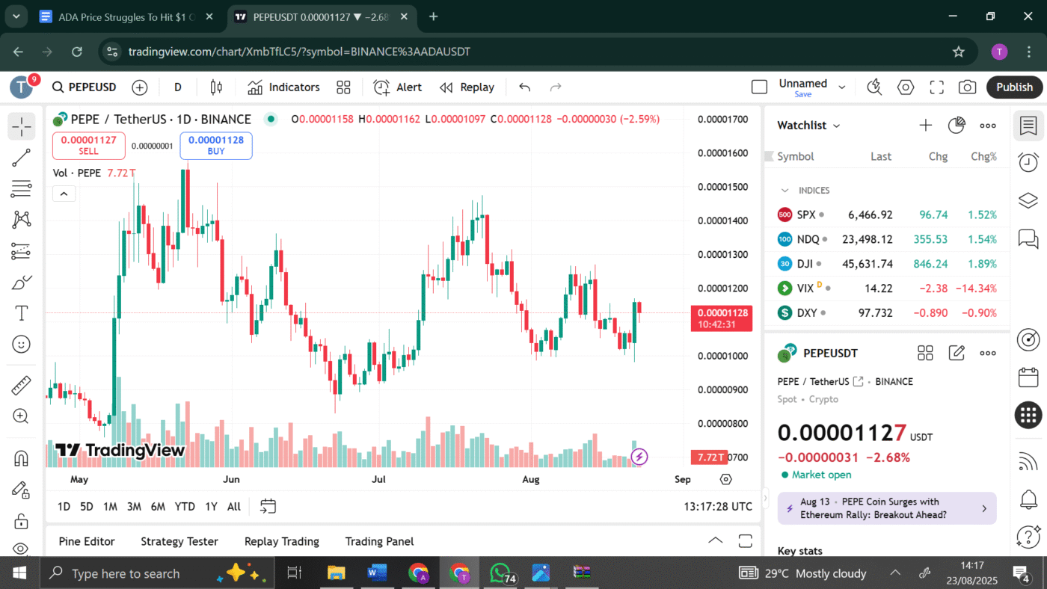Select the ruler measure tool
The width and height of the screenshot is (1047, 589).
[22, 386]
